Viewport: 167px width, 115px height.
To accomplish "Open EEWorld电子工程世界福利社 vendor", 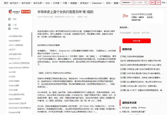I will (20, 108).
